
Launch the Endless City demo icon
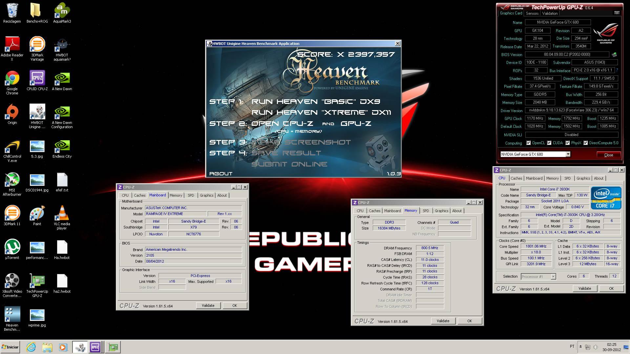[x=62, y=148]
